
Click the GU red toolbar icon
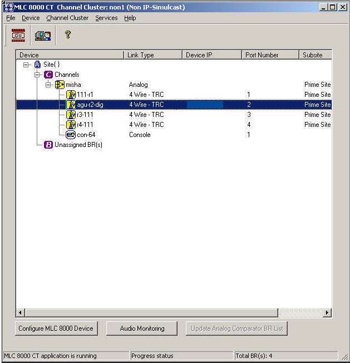click(x=18, y=36)
